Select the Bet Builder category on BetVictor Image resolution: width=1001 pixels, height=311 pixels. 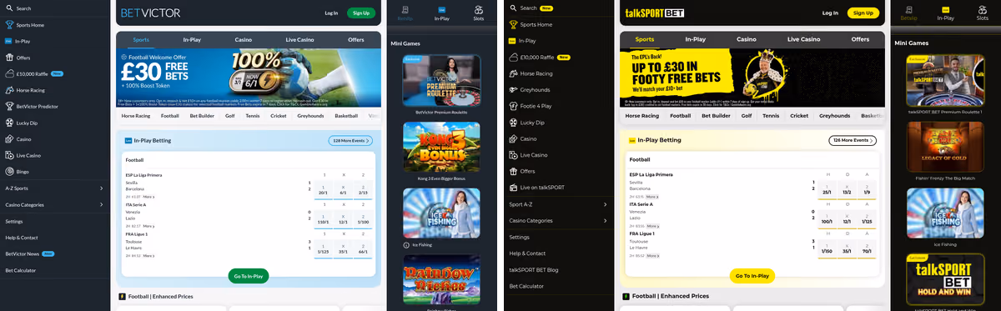202,116
